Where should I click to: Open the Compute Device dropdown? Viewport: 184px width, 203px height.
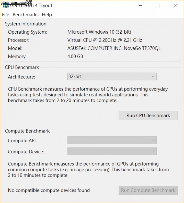click(112, 152)
